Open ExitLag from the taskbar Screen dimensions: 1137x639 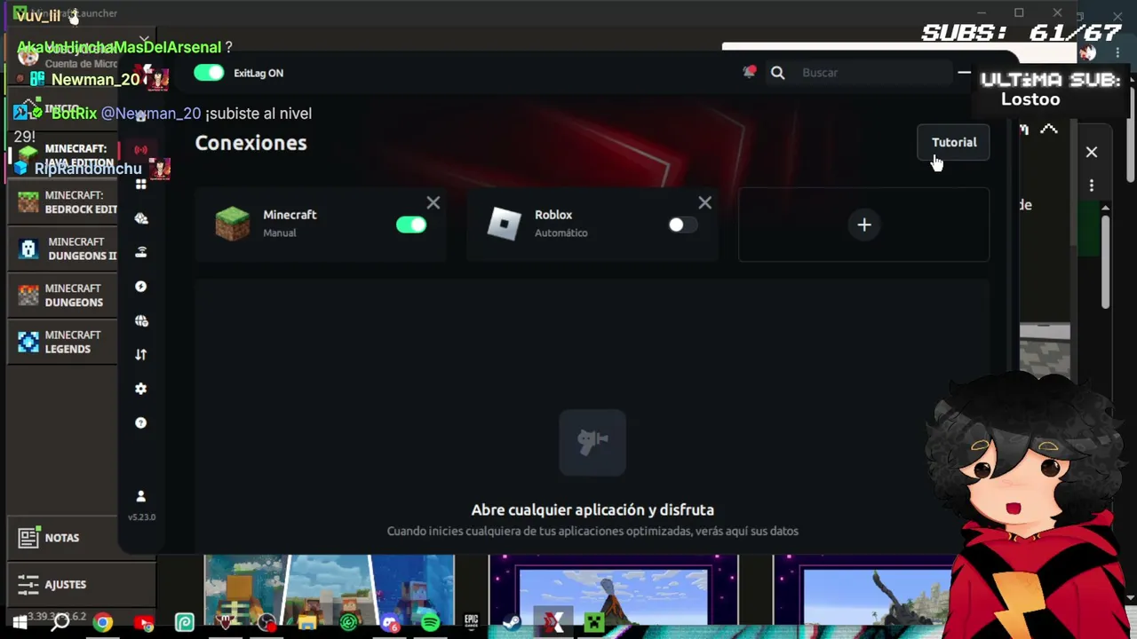pyautogui.click(x=553, y=623)
